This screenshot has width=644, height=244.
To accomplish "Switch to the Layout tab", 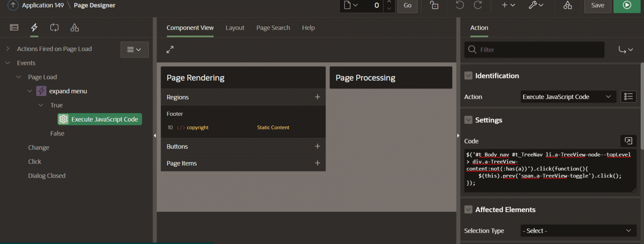I will 235,28.
